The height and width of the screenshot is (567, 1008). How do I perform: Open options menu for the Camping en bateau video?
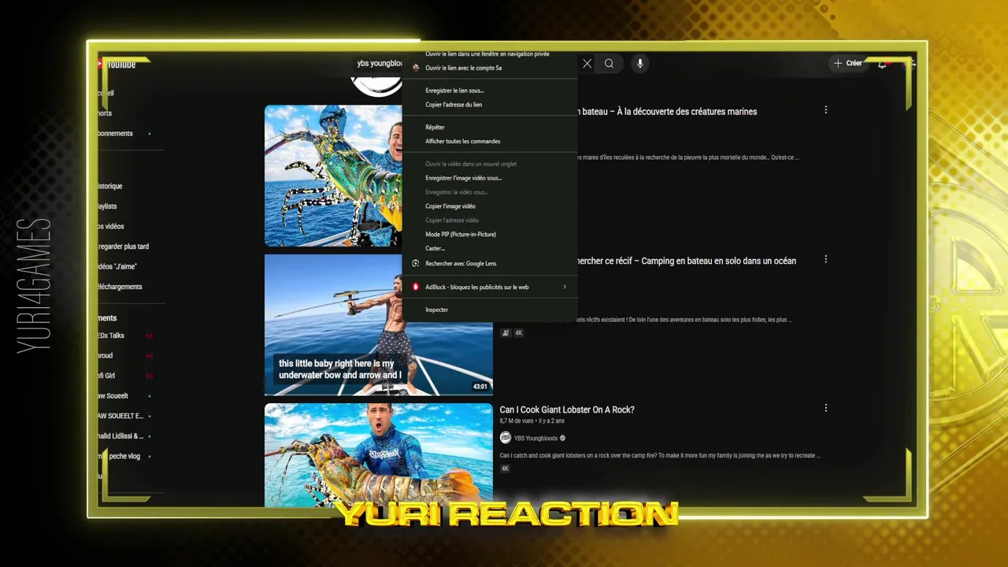pos(826,259)
